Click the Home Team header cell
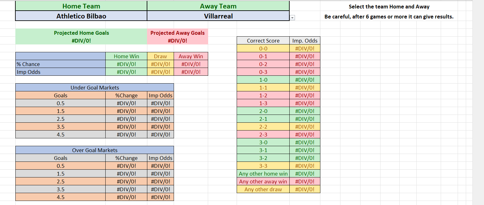 point(81,6)
